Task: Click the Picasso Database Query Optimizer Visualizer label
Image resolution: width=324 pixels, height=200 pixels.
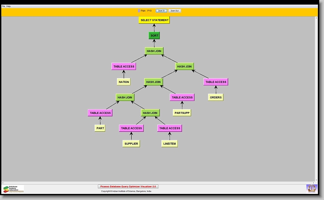Action: coord(128,186)
